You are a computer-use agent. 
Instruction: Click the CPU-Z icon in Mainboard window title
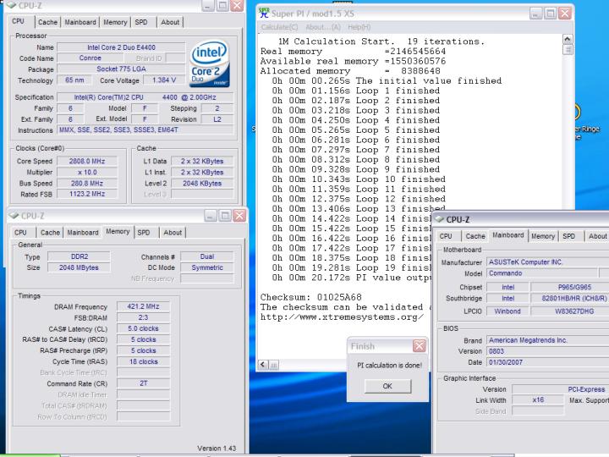pyautogui.click(x=439, y=219)
